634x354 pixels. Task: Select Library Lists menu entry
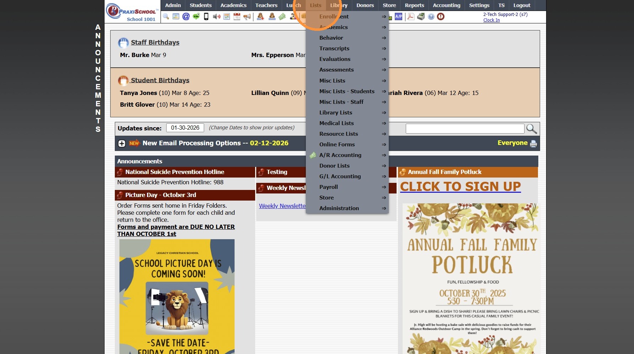347,113
